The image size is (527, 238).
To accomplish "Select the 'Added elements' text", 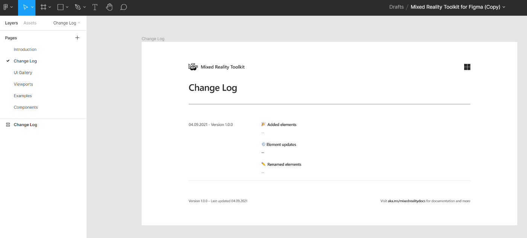I will point(282,124).
